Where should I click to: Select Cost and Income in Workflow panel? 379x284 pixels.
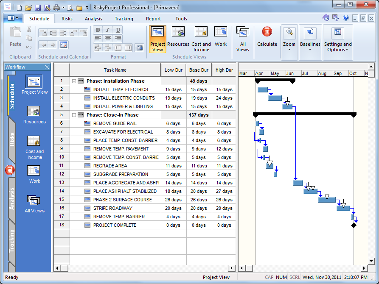click(x=34, y=148)
